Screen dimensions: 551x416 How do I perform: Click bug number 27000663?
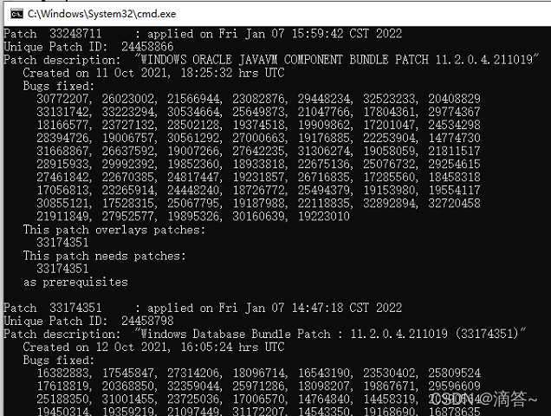pos(259,138)
